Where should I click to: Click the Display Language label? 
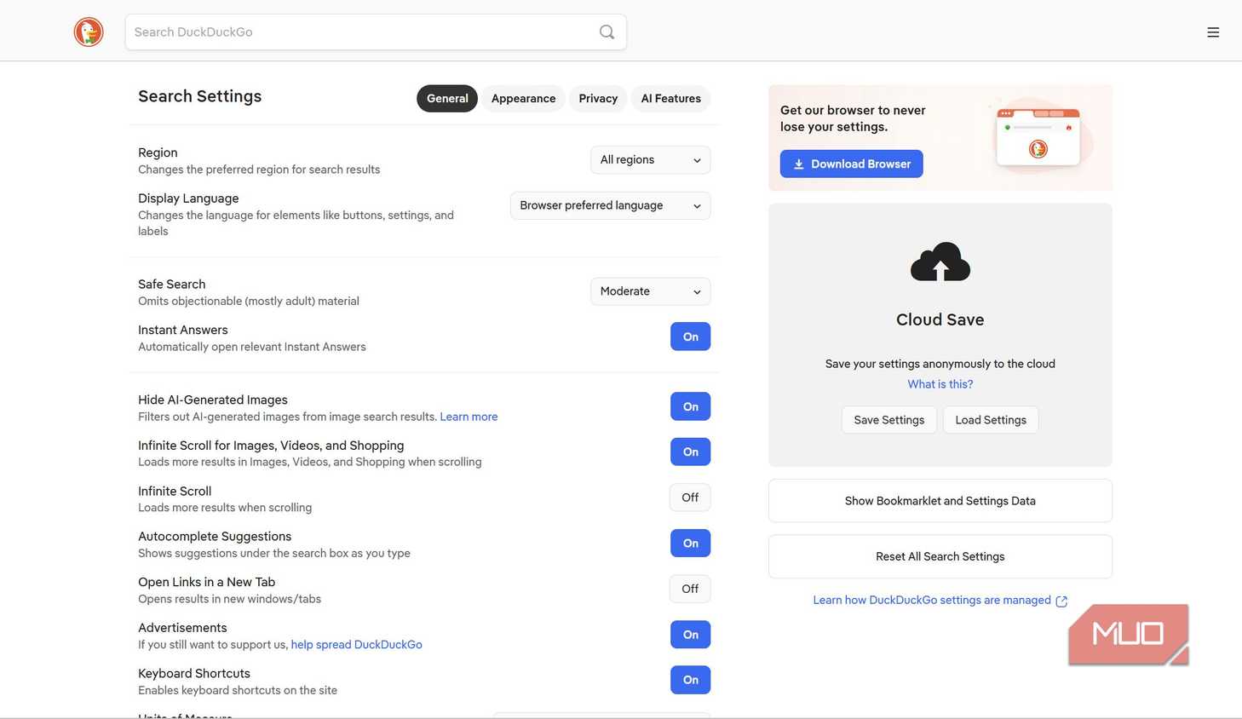[188, 198]
